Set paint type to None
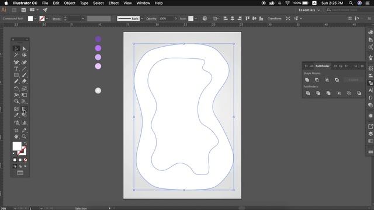 pyautogui.click(x=25, y=160)
